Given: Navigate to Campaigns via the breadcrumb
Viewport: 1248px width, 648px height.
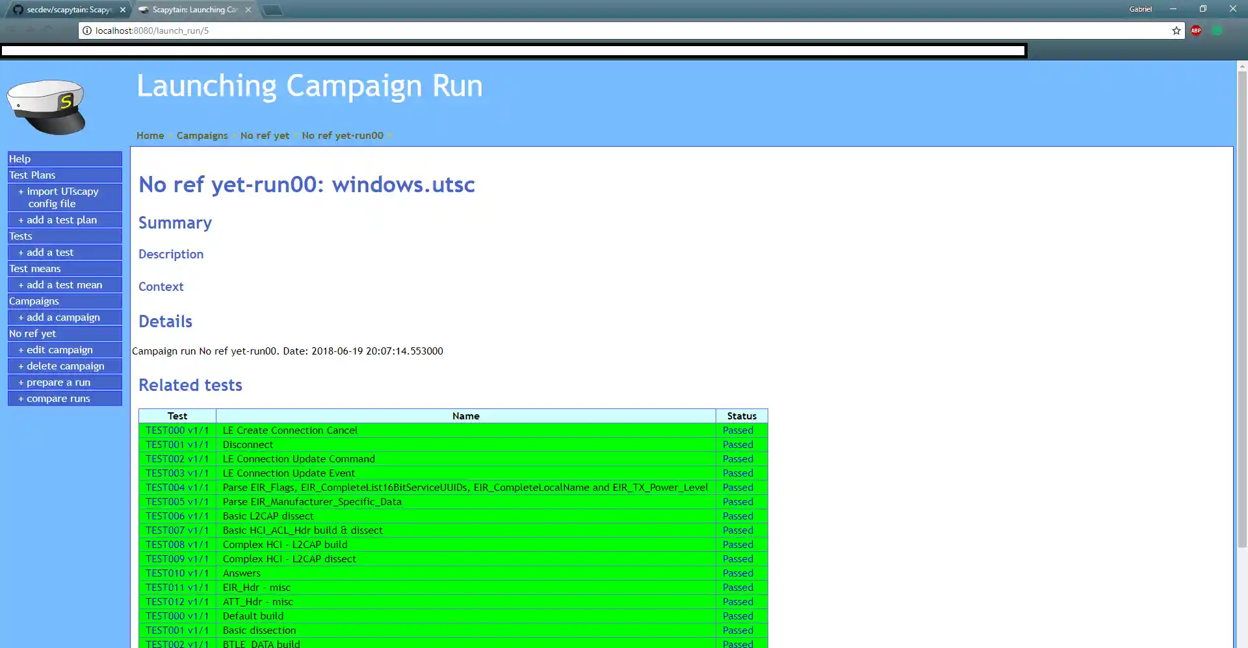Looking at the screenshot, I should (x=201, y=135).
